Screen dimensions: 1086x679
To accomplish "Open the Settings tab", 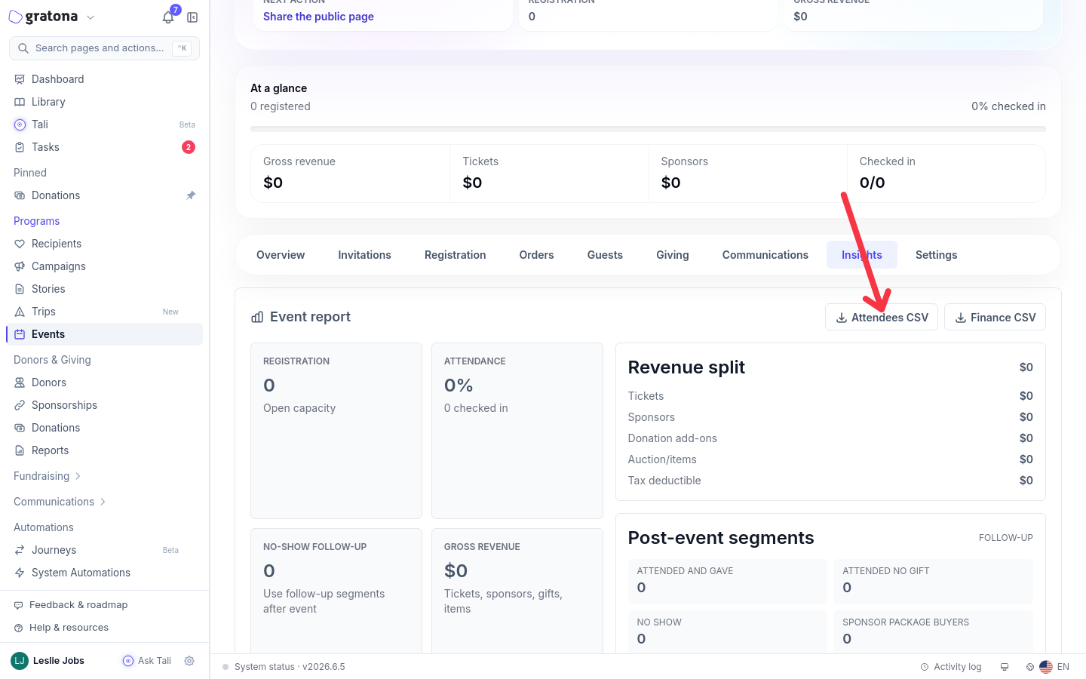I will [936, 255].
